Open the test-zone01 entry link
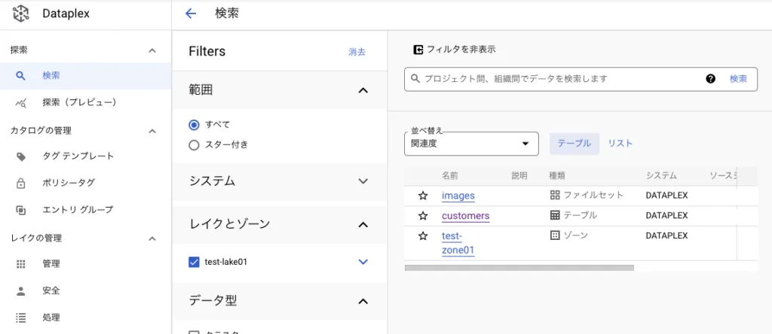The height and width of the screenshot is (334, 772). pyautogui.click(x=458, y=244)
